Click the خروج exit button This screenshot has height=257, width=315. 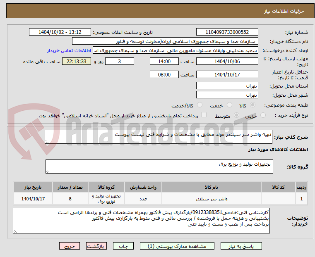click(70, 246)
